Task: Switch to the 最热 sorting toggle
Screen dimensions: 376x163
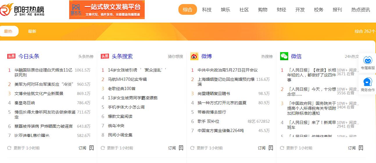Action: (8, 31)
